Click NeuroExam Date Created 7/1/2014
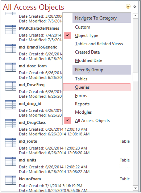Viewport: 141px width, 193px height. 51,186
